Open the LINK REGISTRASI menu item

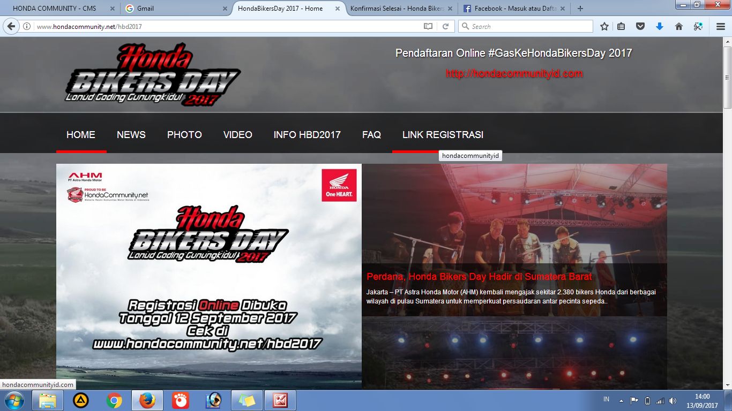(x=443, y=135)
